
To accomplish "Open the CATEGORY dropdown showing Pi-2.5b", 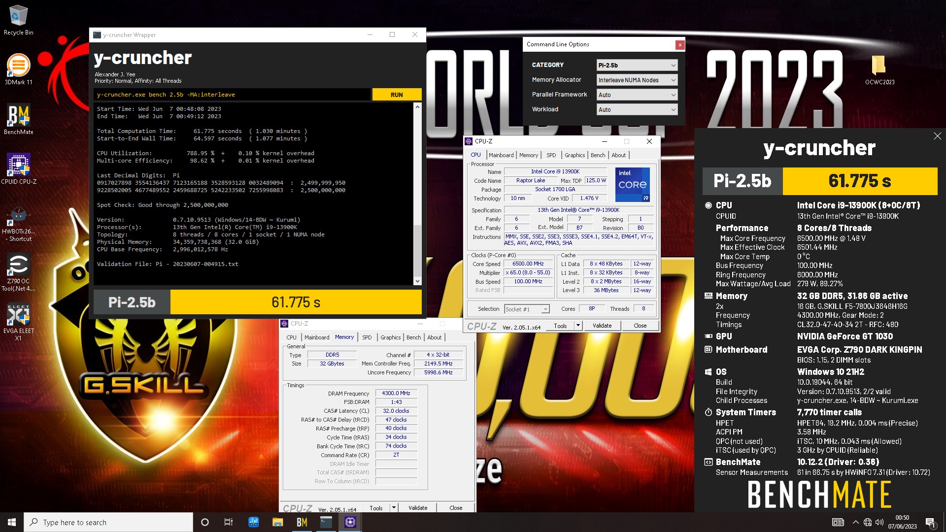I will pyautogui.click(x=637, y=65).
